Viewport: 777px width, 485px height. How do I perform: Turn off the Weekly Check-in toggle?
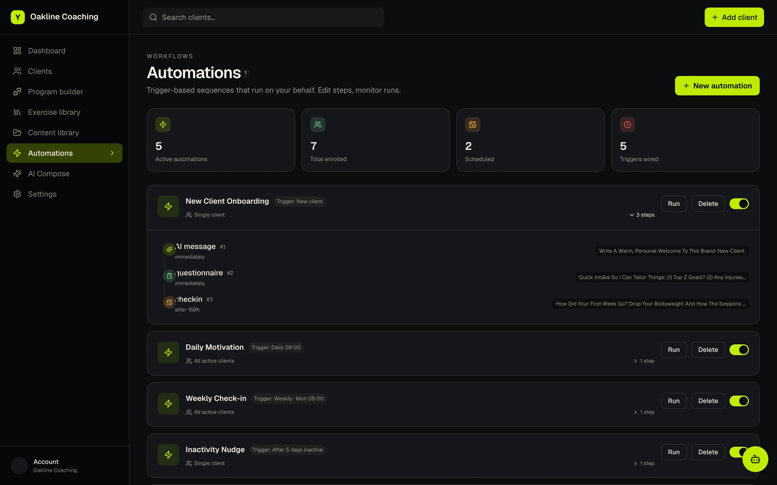pyautogui.click(x=739, y=401)
